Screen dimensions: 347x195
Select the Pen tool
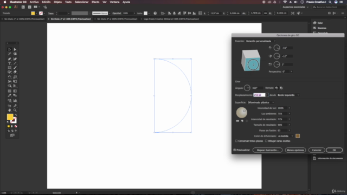10,59
